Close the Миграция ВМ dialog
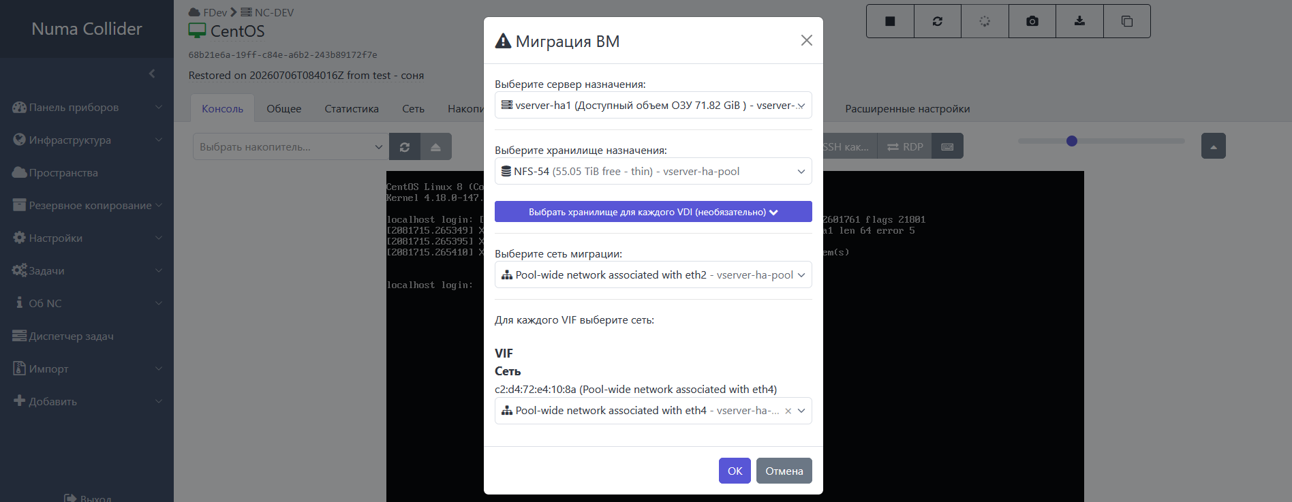The width and height of the screenshot is (1292, 502). 807,40
